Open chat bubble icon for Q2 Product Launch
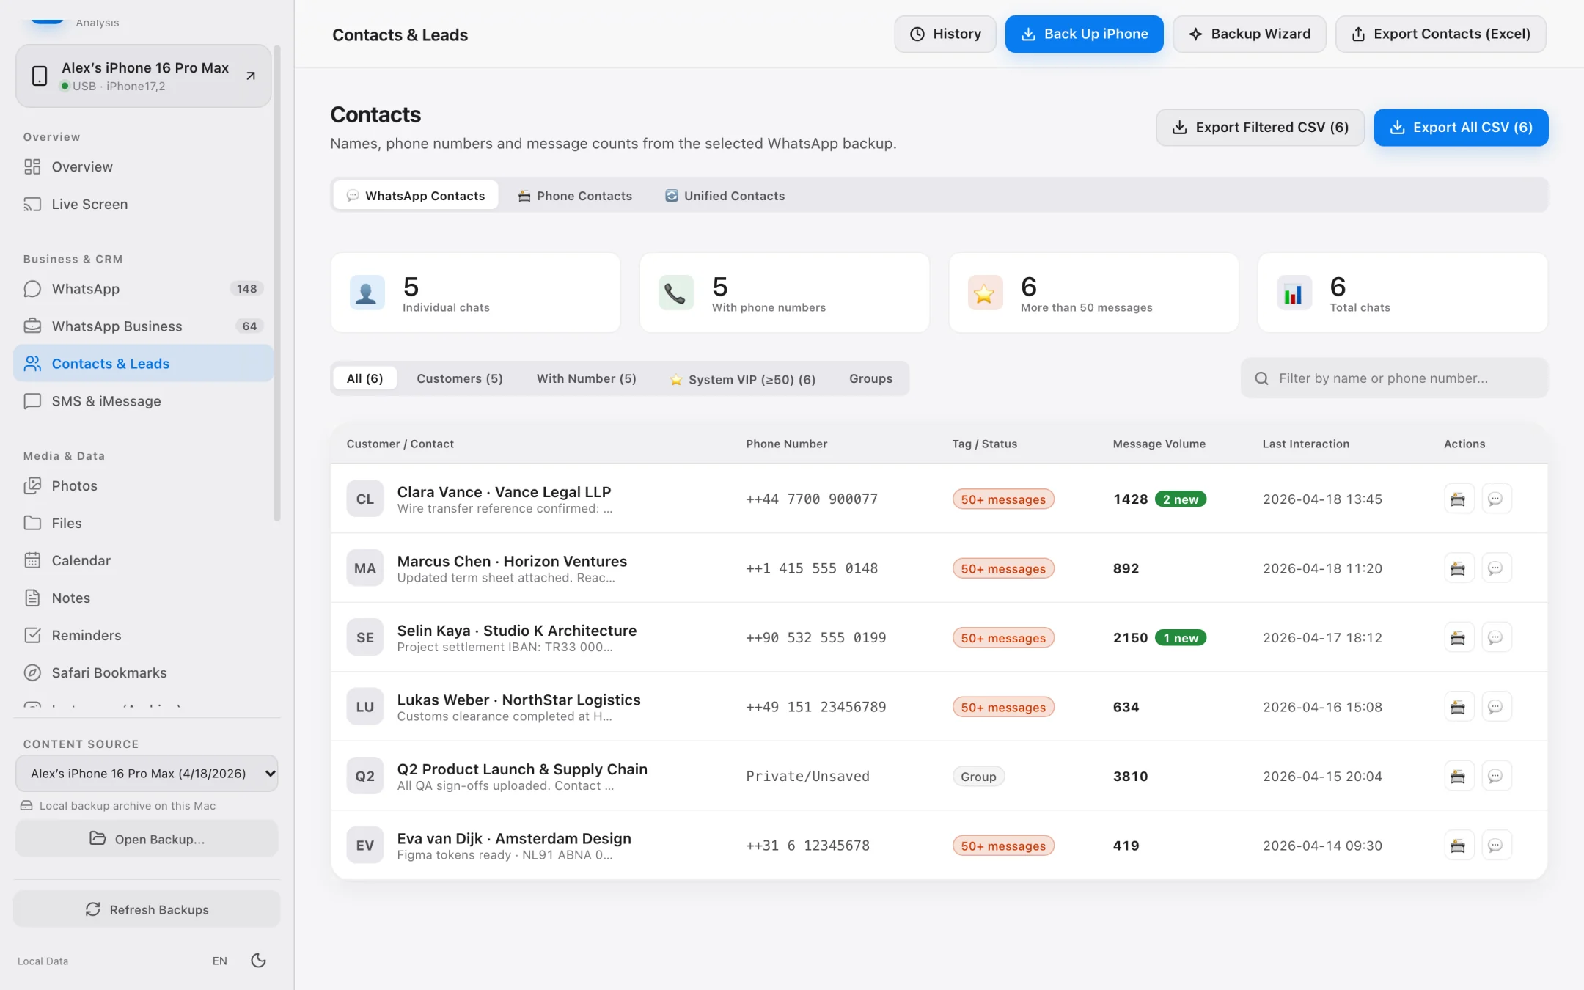The image size is (1584, 990). pyautogui.click(x=1496, y=776)
